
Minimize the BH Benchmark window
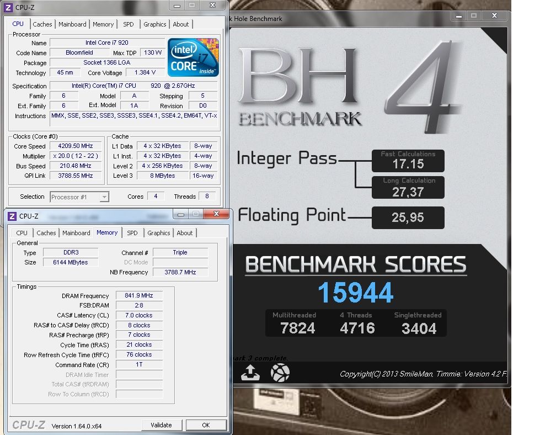pyautogui.click(x=459, y=16)
